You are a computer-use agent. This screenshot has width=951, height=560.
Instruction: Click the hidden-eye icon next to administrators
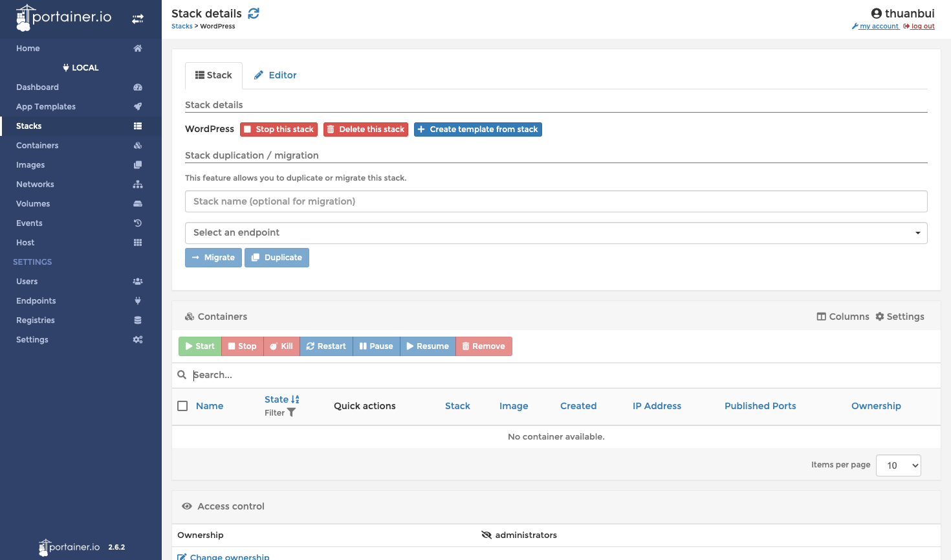(486, 535)
